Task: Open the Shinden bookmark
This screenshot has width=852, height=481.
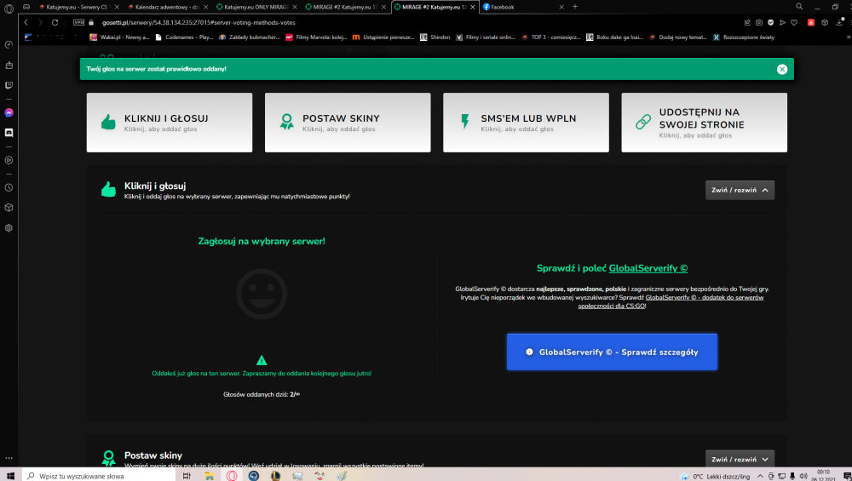Action: pos(435,37)
